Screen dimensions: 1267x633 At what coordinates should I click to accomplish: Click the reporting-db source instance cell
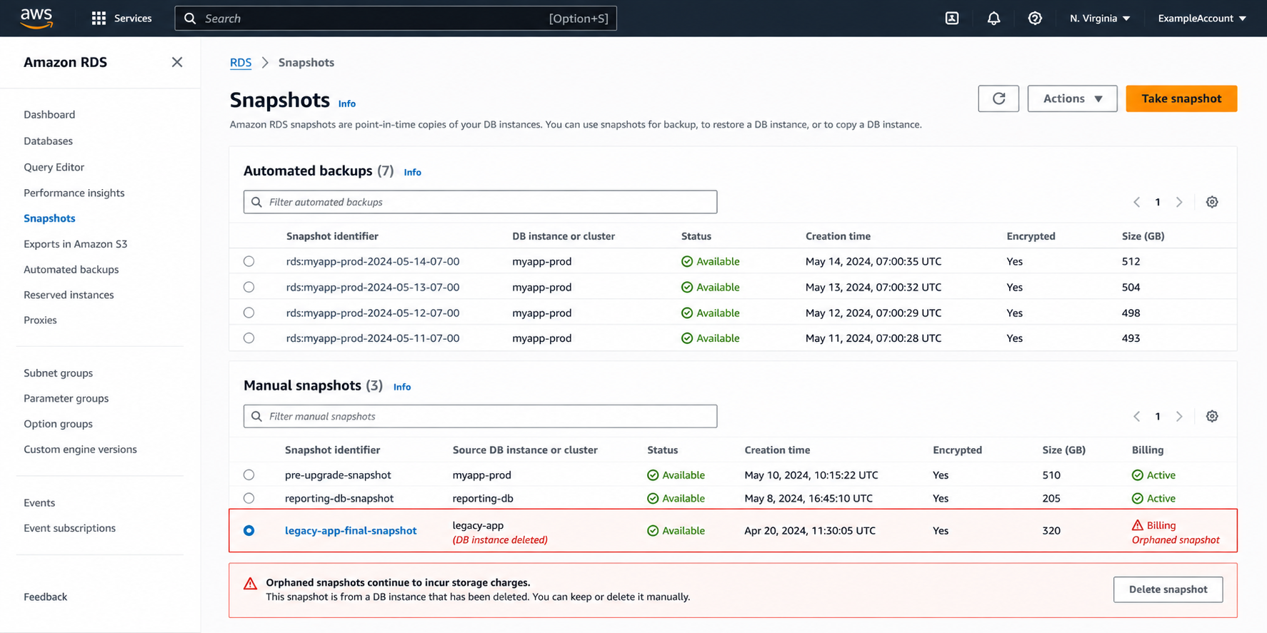[x=483, y=498]
